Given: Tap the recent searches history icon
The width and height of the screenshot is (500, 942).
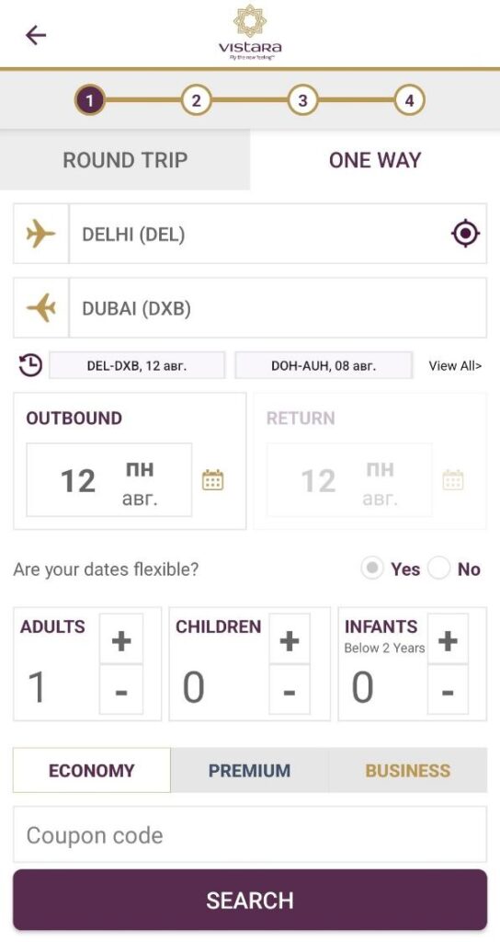Looking at the screenshot, I should point(30,365).
